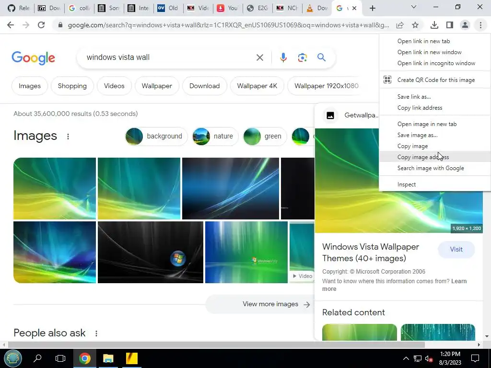Open Chrome downloads icon
The width and height of the screenshot is (491, 368).
434,25
